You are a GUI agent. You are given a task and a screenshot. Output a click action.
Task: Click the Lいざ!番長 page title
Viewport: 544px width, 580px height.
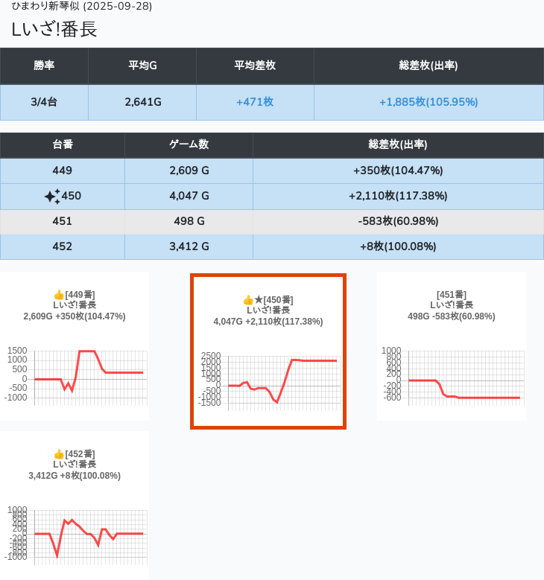(x=54, y=30)
